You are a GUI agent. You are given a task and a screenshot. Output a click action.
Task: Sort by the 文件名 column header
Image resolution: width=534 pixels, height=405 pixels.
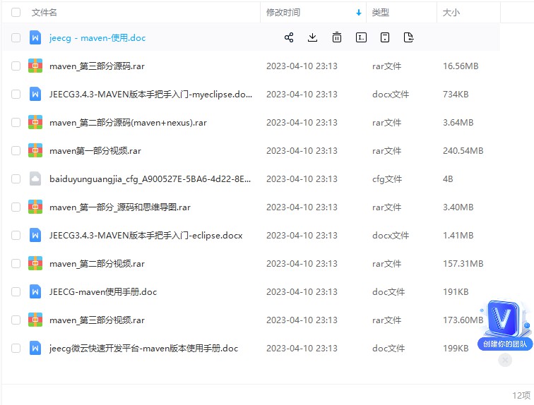click(x=44, y=13)
